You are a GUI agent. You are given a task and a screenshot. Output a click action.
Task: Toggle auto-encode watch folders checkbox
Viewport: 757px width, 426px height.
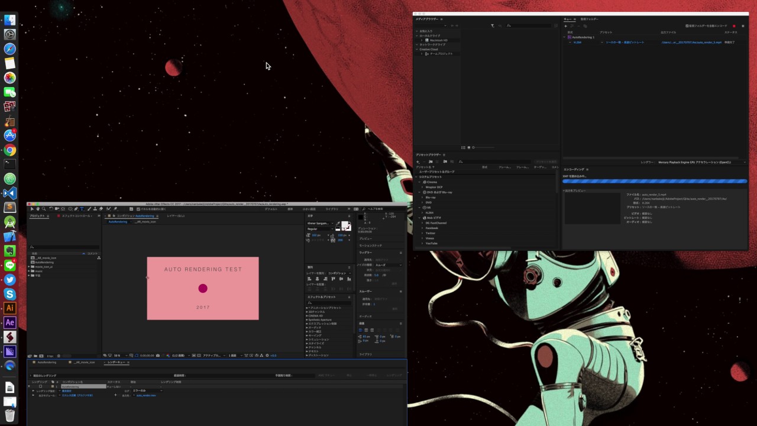pyautogui.click(x=687, y=26)
